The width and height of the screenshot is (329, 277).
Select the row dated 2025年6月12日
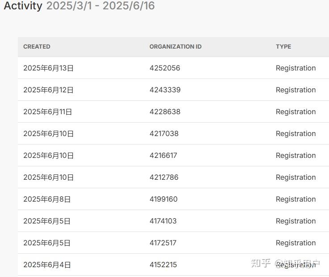click(x=173, y=90)
